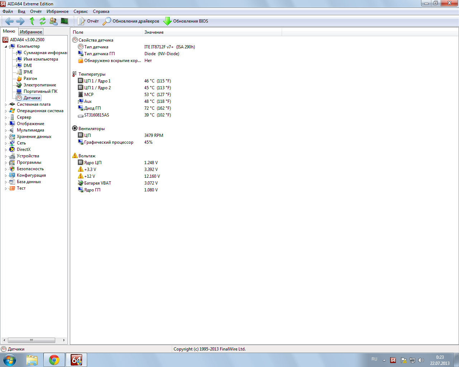Expand the Системная плата tree node
459x367 pixels.
[6, 105]
